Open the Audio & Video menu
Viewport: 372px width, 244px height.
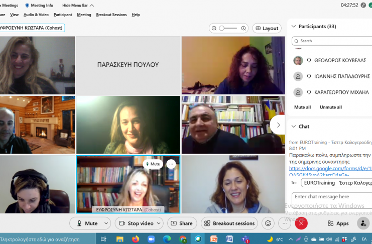point(36,15)
